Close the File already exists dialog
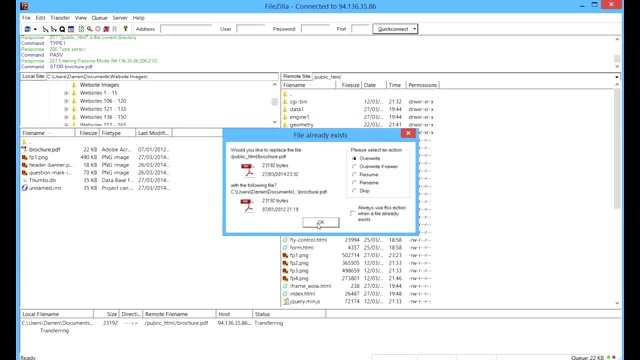The height and width of the screenshot is (360, 640). (x=408, y=133)
